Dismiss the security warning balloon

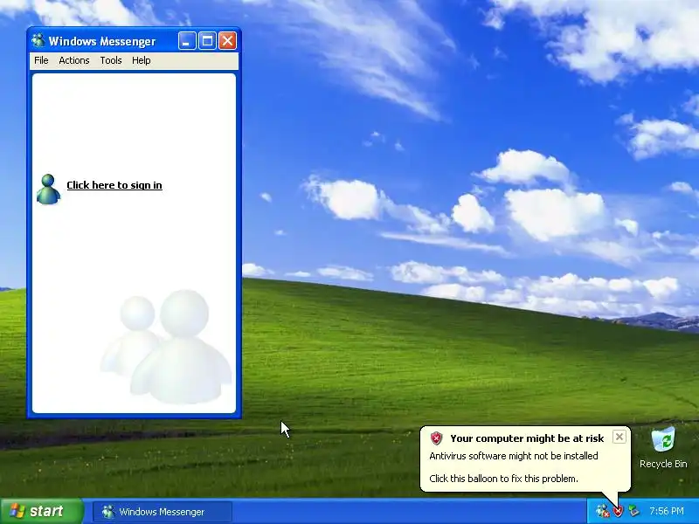(x=619, y=438)
